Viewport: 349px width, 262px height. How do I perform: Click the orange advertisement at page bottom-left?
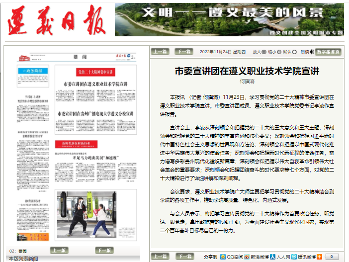pos(33,237)
